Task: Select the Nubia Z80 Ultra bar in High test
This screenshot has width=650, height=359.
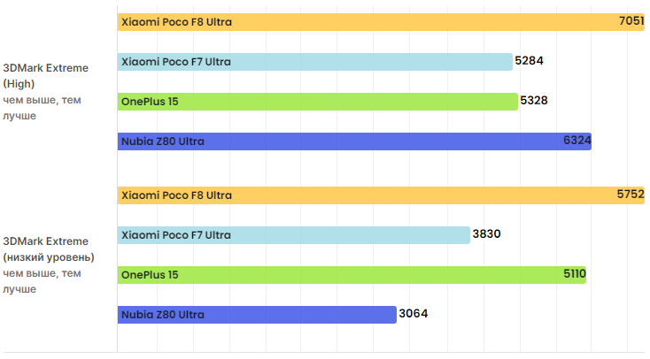Action: click(x=354, y=141)
